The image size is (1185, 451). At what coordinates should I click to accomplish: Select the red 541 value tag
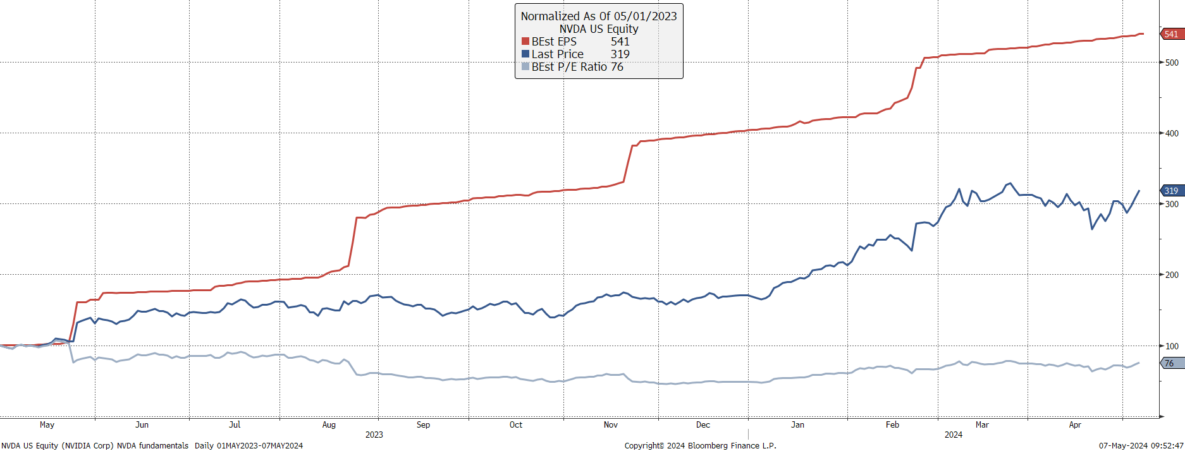coord(1172,34)
